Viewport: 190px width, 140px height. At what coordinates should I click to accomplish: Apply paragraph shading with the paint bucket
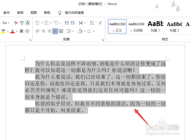pyautogui.click(x=81, y=31)
